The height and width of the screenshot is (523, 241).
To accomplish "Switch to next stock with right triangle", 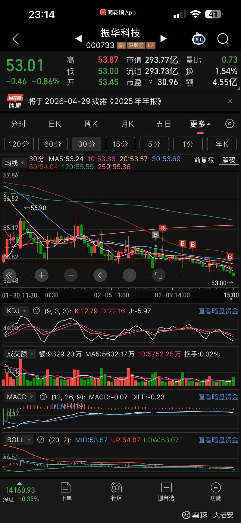I will point(163,38).
